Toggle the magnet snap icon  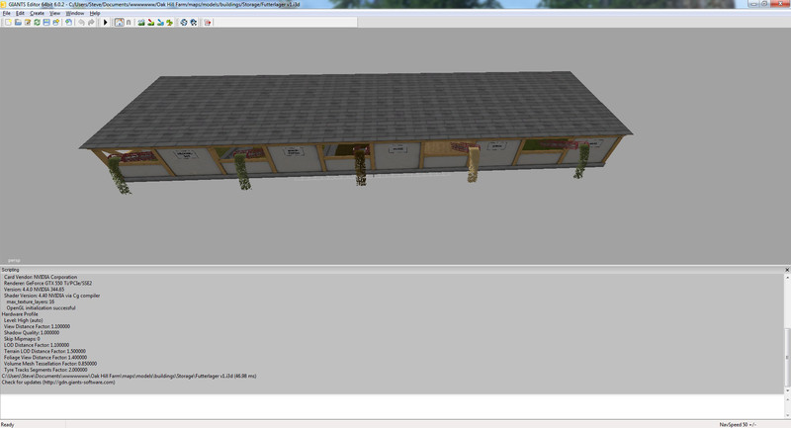point(130,22)
